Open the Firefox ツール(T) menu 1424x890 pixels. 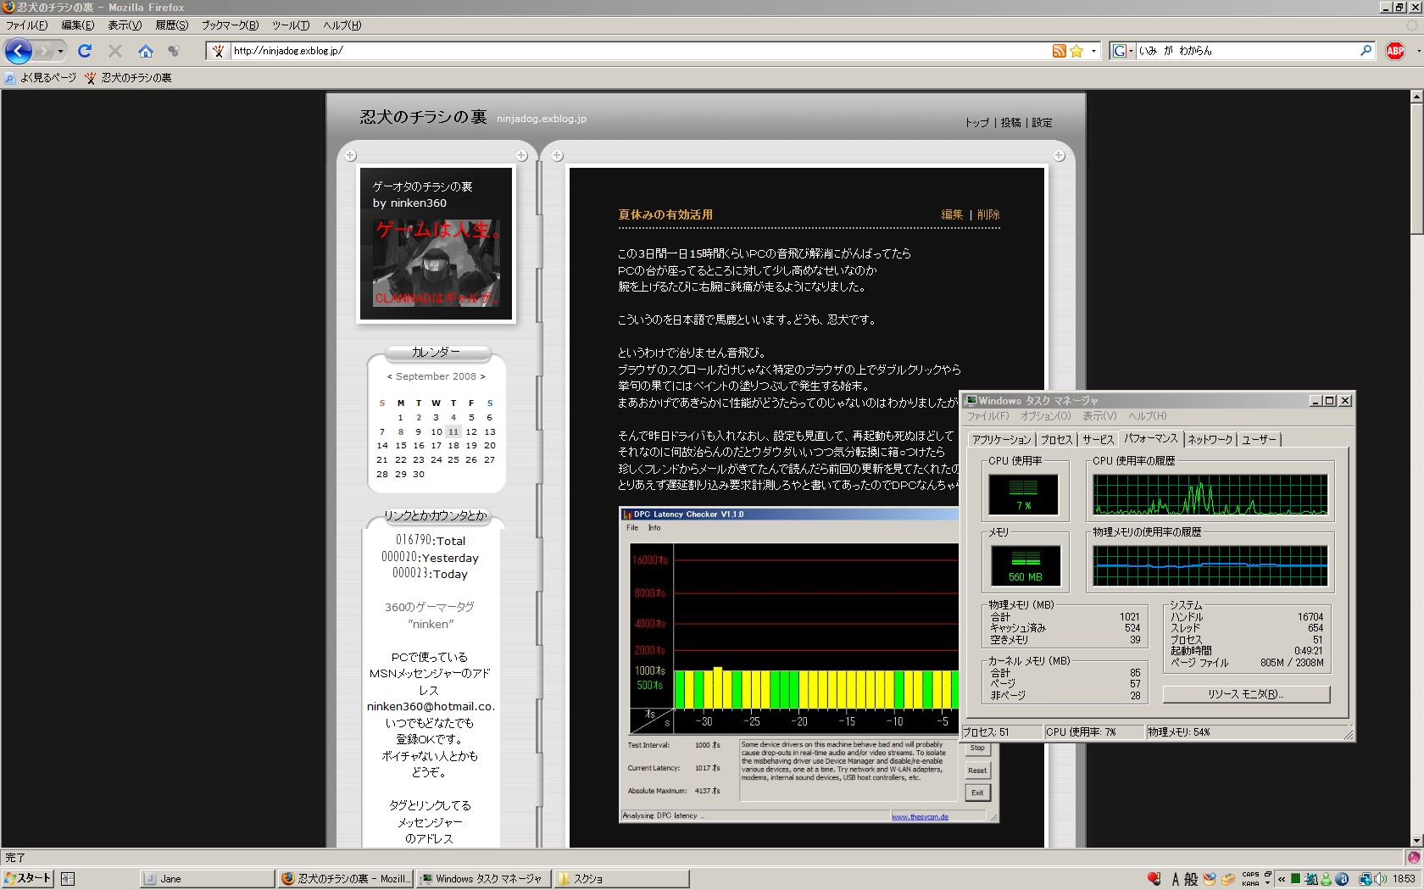(x=291, y=25)
